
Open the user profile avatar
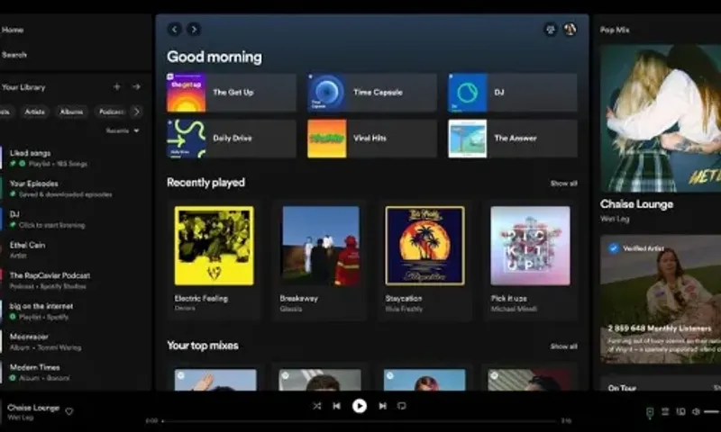point(570,30)
